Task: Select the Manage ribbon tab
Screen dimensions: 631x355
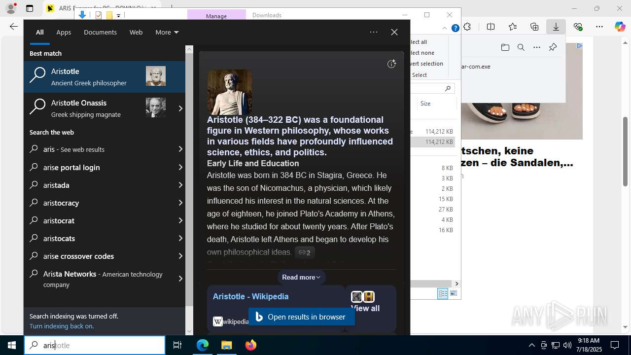Action: 216,16
